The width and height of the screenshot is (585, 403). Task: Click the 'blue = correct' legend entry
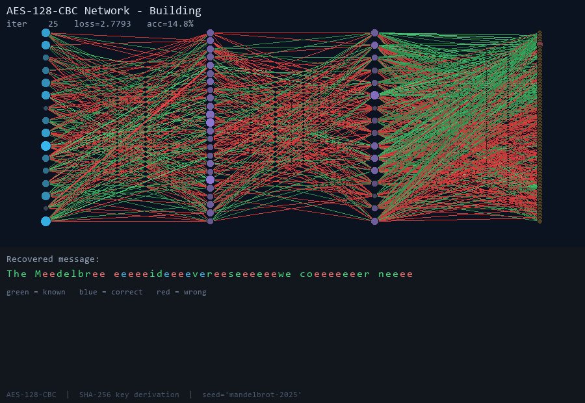(x=110, y=292)
